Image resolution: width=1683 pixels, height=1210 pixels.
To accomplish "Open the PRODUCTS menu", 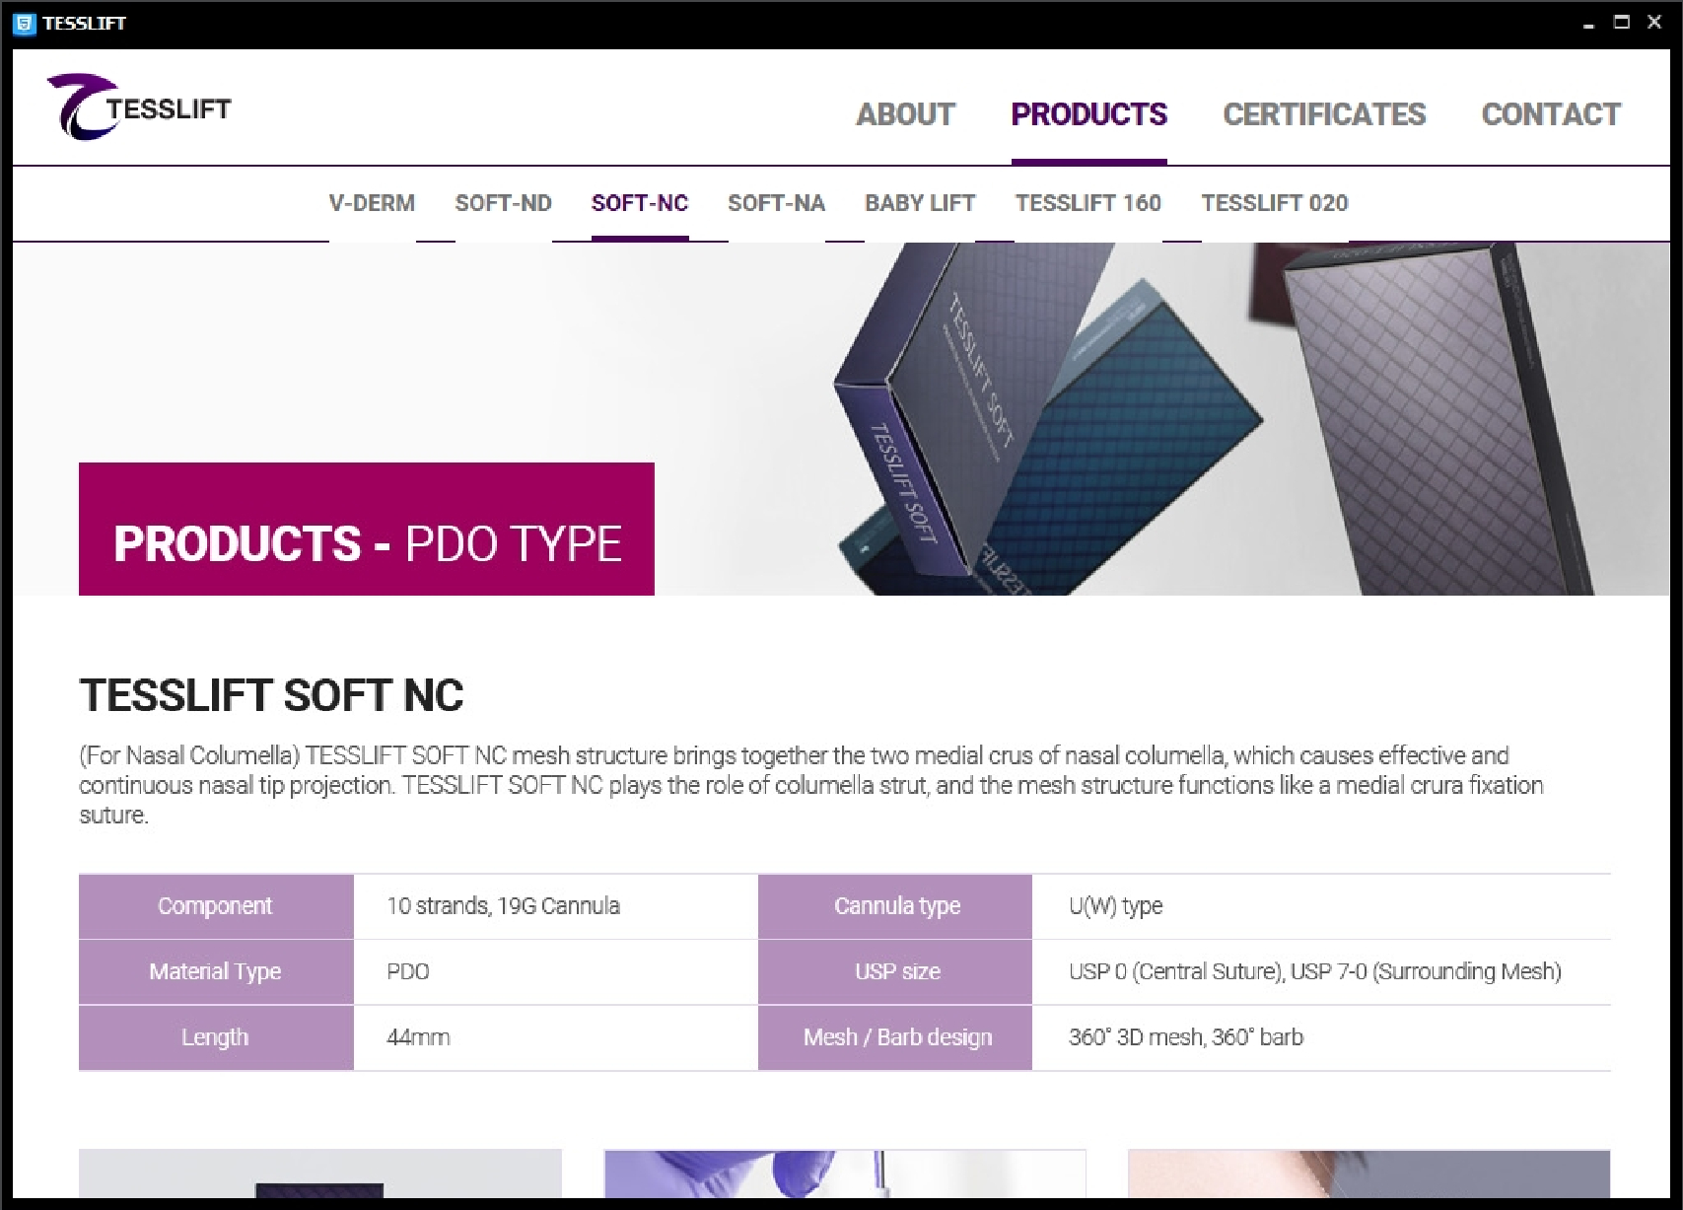I will 1088,114.
